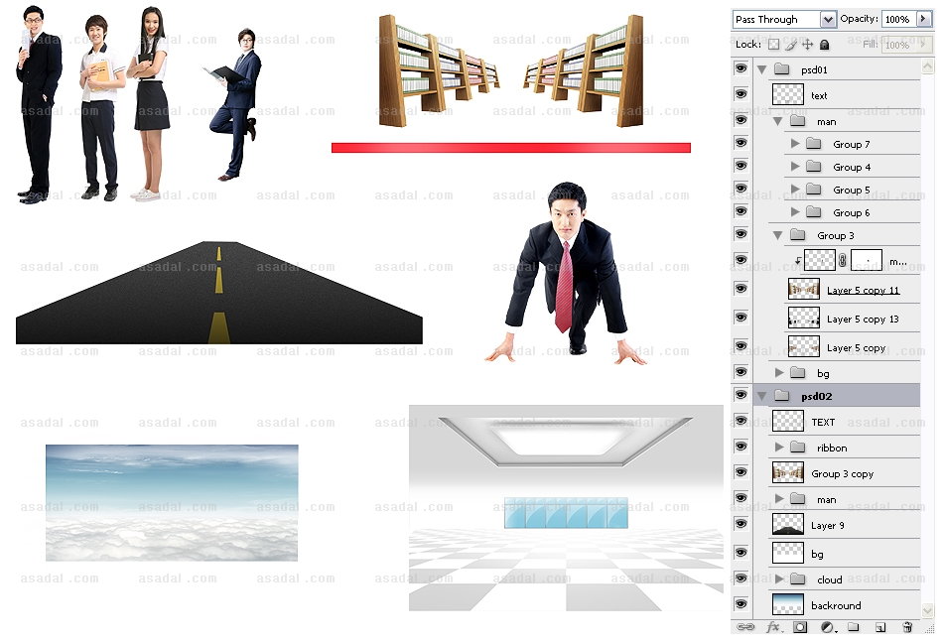Open the layer style fx menu
The width and height of the screenshot is (943, 642).
(x=774, y=627)
